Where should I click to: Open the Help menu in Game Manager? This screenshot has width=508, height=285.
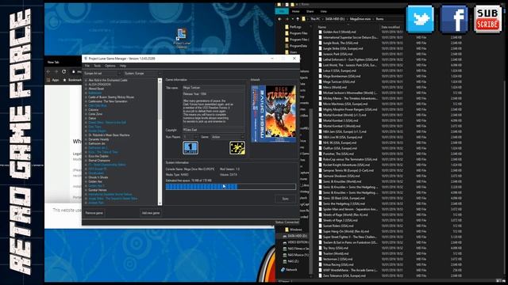click(x=122, y=66)
